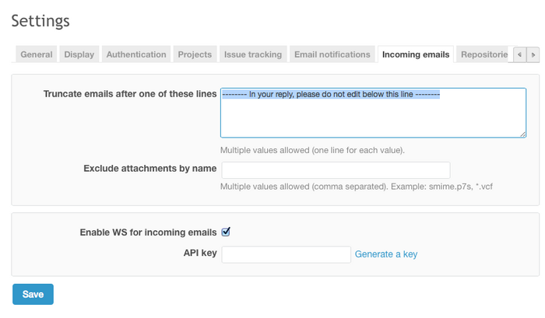
Task: Click the "Exclude attachments by name" label text
Action: [149, 168]
